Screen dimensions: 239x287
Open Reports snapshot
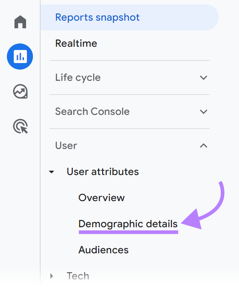click(130, 17)
